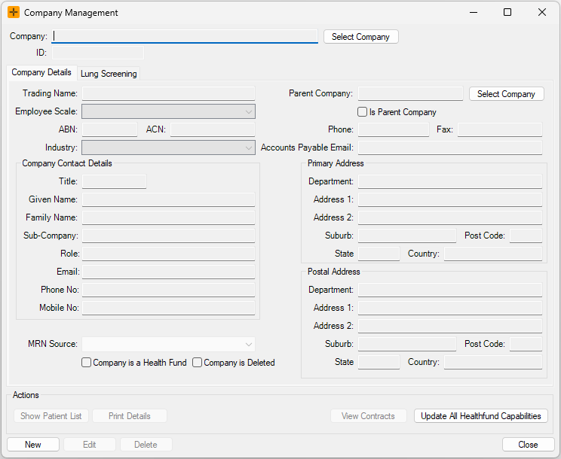Check the Company is Deleted box
The width and height of the screenshot is (561, 459).
pos(198,363)
